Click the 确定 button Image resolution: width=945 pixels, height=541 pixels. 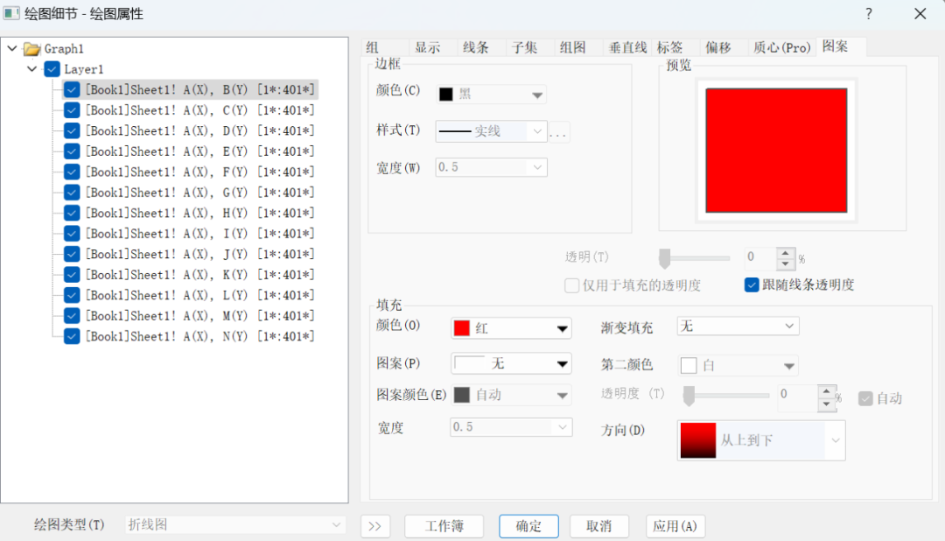coord(528,526)
